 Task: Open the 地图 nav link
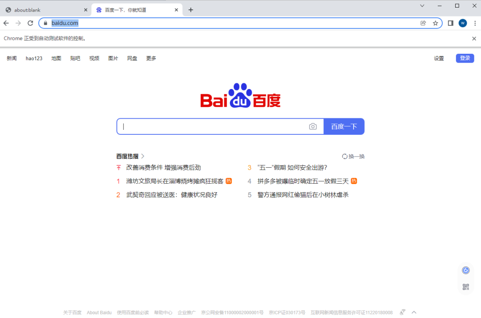[x=56, y=58]
